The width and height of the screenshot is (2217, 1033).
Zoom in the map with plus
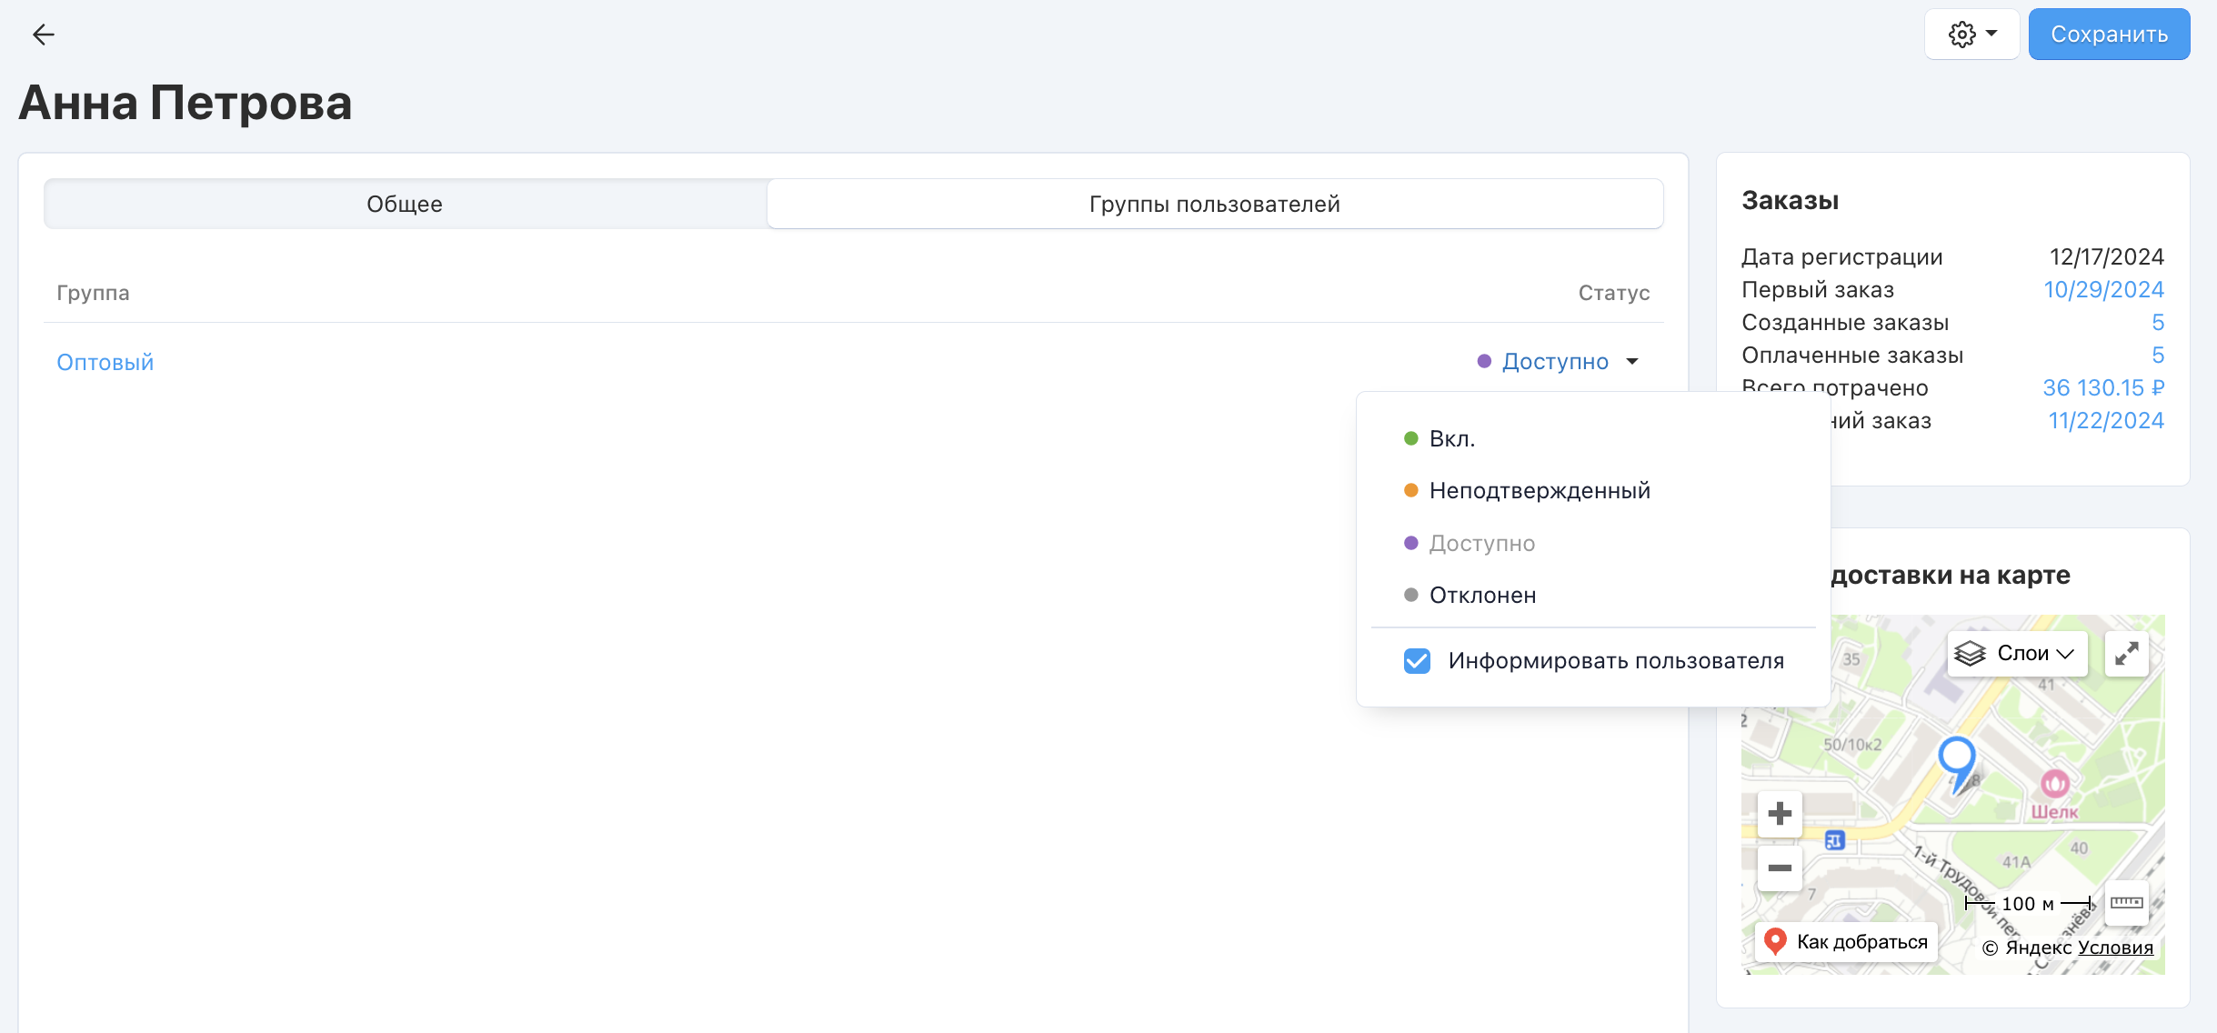[x=1780, y=813]
